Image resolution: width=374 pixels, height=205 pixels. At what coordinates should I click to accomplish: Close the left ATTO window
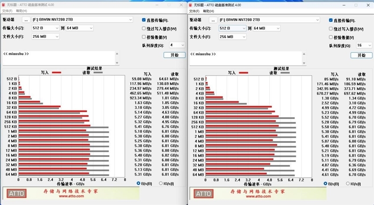pos(181,5)
